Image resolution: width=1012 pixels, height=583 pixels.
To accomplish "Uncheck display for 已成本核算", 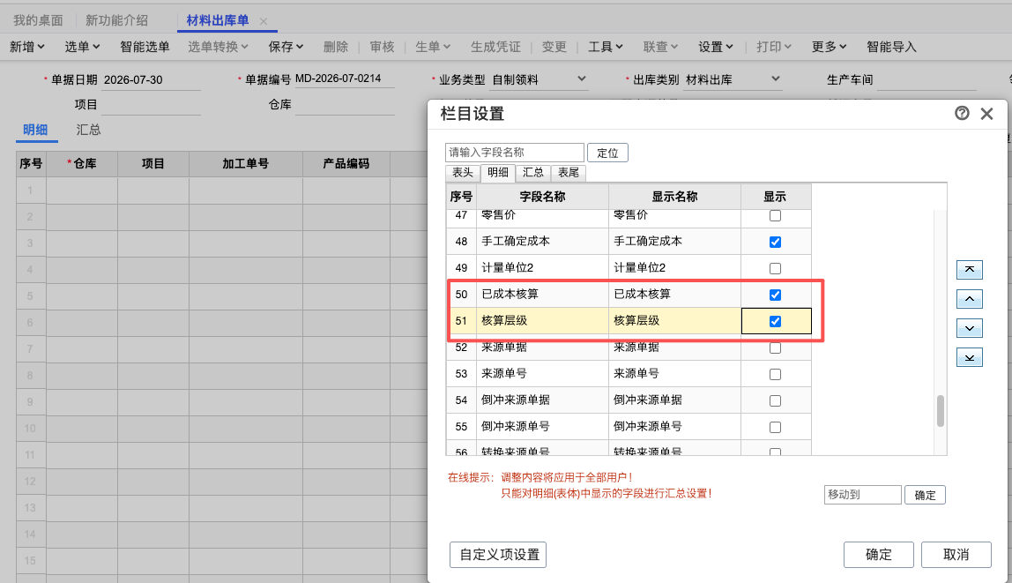I will pos(775,295).
